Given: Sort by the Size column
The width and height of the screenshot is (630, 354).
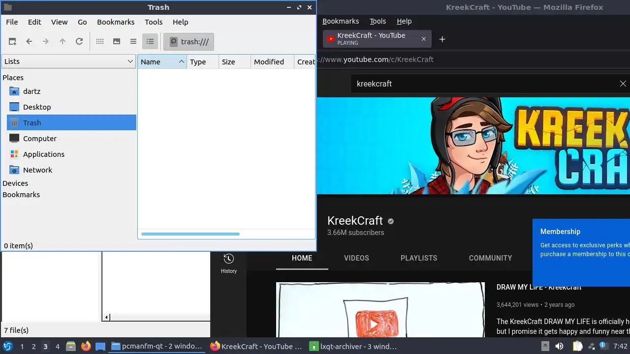Looking at the screenshot, I should [x=235, y=62].
